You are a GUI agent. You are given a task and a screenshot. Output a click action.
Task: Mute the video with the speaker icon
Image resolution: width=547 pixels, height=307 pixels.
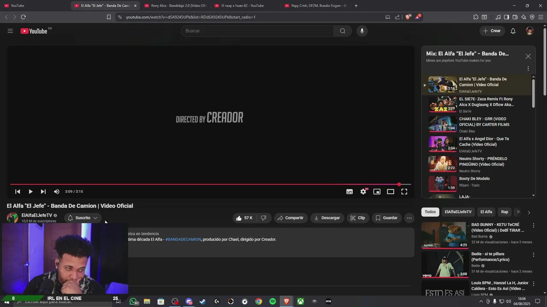click(56, 191)
